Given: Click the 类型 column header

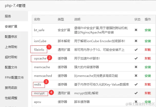Looking at the screenshot, I should pos(61,19).
